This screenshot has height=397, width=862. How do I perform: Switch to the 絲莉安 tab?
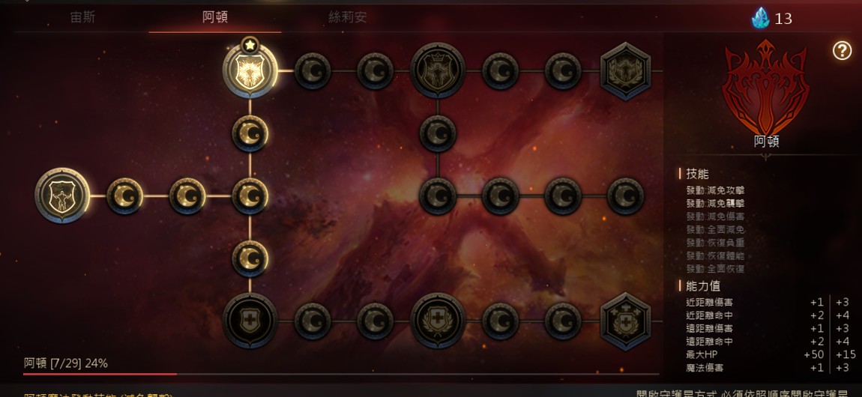point(348,17)
